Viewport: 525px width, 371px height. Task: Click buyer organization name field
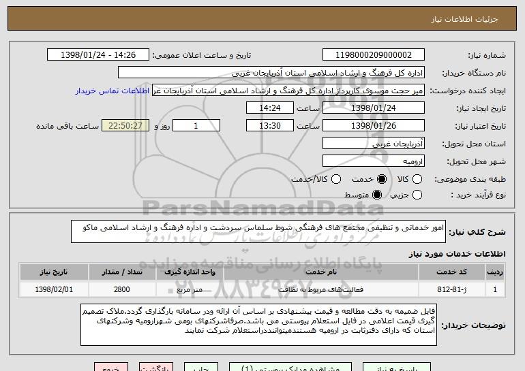pos(271,73)
